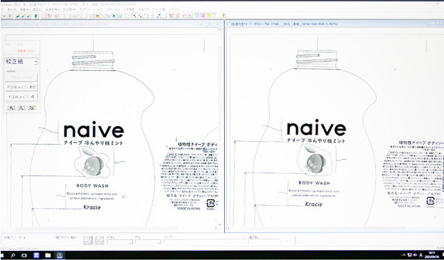This screenshot has height=260, width=444.
Task: Open the first dropdown in the bottom correction bar
Action: (120, 241)
